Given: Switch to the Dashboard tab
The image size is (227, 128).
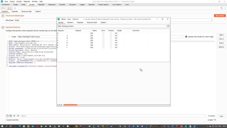Looking at the screenshot, I should coord(6,5).
